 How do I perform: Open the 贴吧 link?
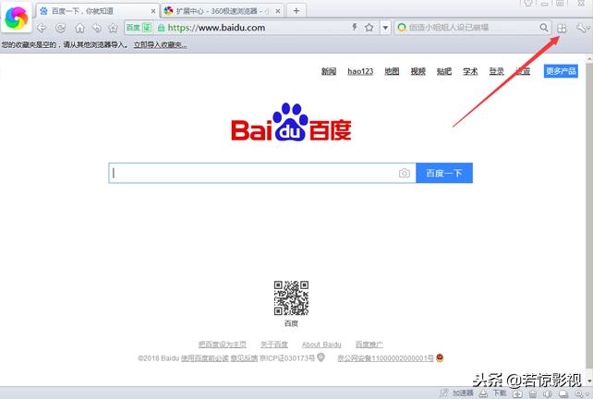pos(444,71)
